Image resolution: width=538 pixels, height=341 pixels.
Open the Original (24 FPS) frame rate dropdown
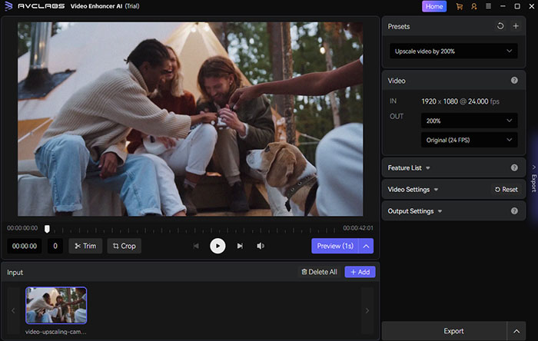469,140
